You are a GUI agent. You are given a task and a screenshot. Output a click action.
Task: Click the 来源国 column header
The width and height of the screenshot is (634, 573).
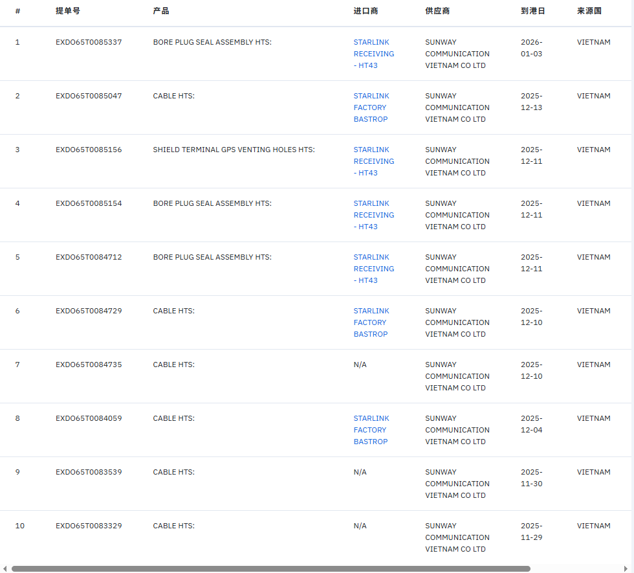pyautogui.click(x=589, y=11)
